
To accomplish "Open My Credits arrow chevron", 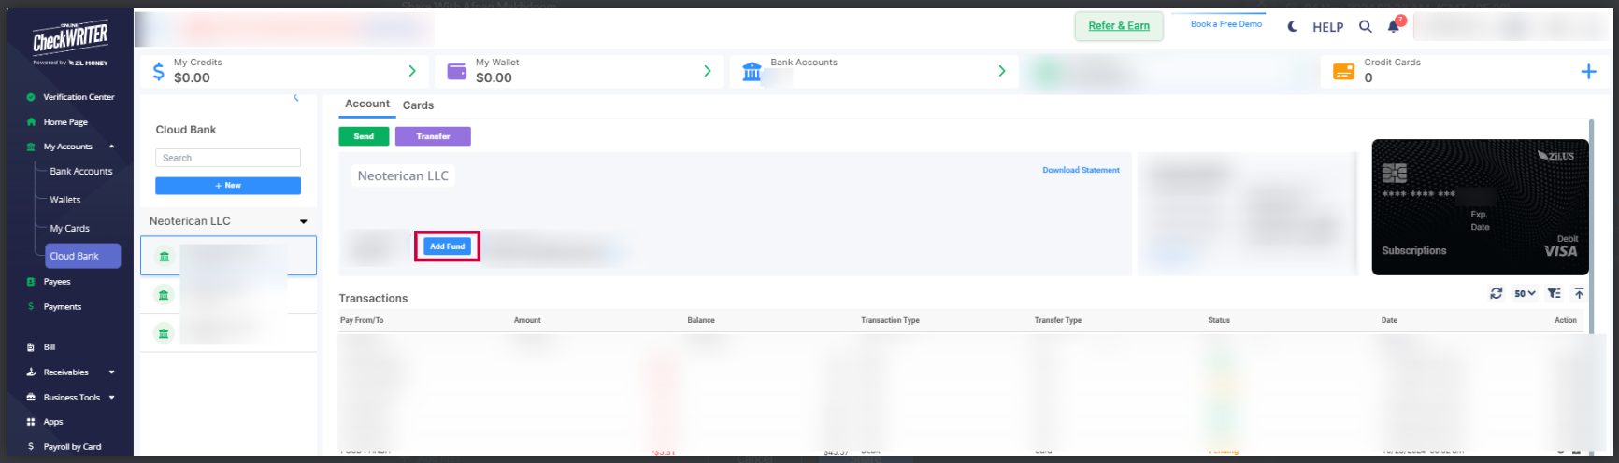I will [412, 71].
